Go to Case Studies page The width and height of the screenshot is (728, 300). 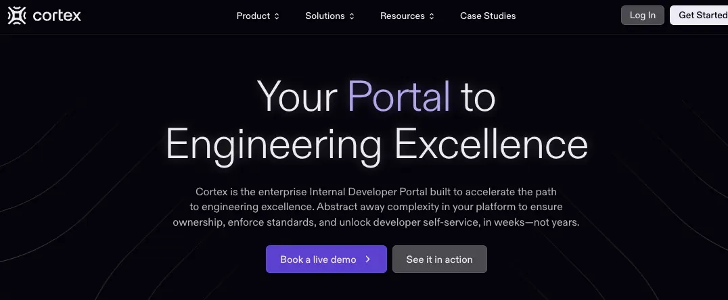coord(488,16)
